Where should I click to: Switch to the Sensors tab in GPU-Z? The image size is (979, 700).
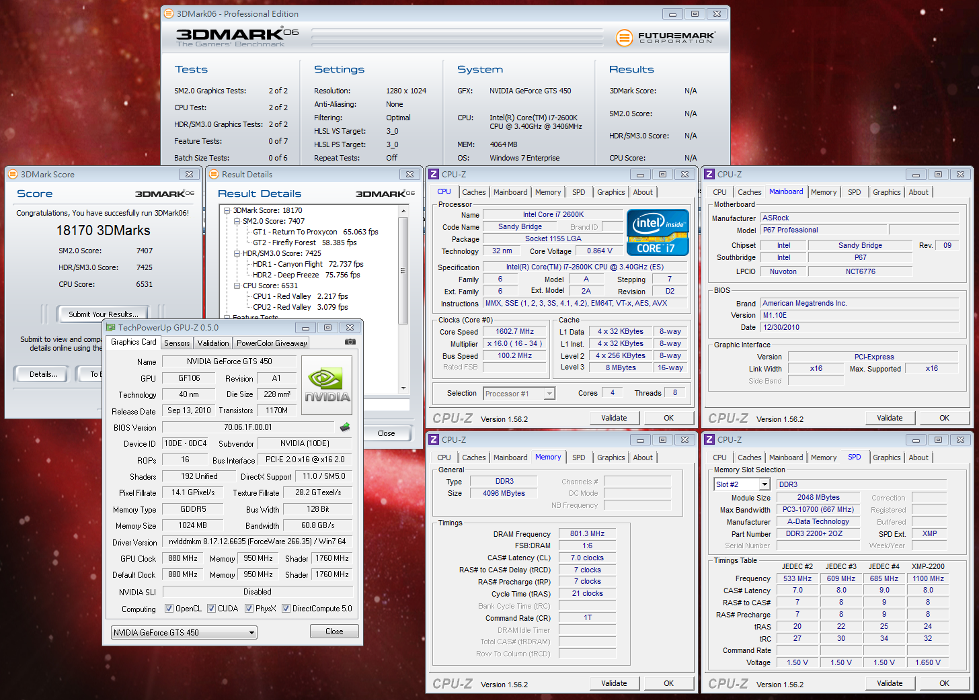click(x=177, y=343)
